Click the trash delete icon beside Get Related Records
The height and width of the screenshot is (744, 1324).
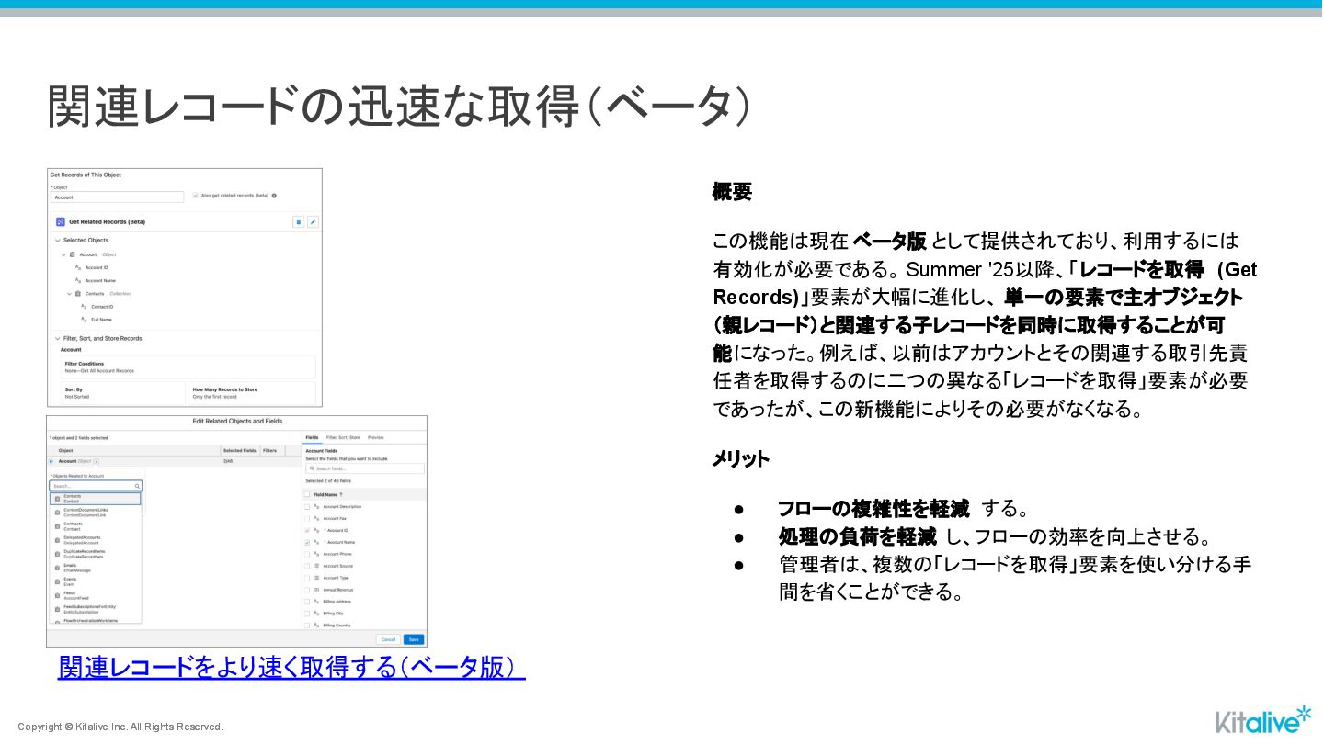coord(298,221)
